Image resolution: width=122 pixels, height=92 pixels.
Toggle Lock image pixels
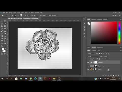[93, 59]
